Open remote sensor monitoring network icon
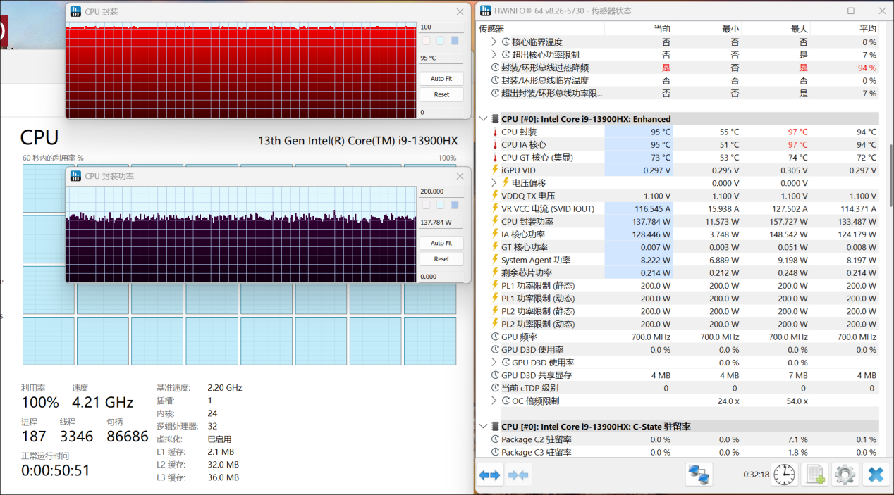This screenshot has height=495, width=894. (698, 475)
